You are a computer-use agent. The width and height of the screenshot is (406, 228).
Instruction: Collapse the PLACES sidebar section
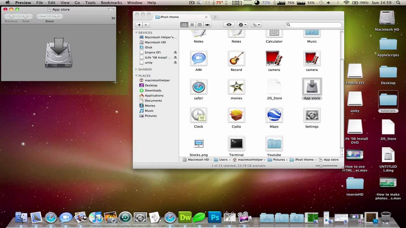(136, 76)
